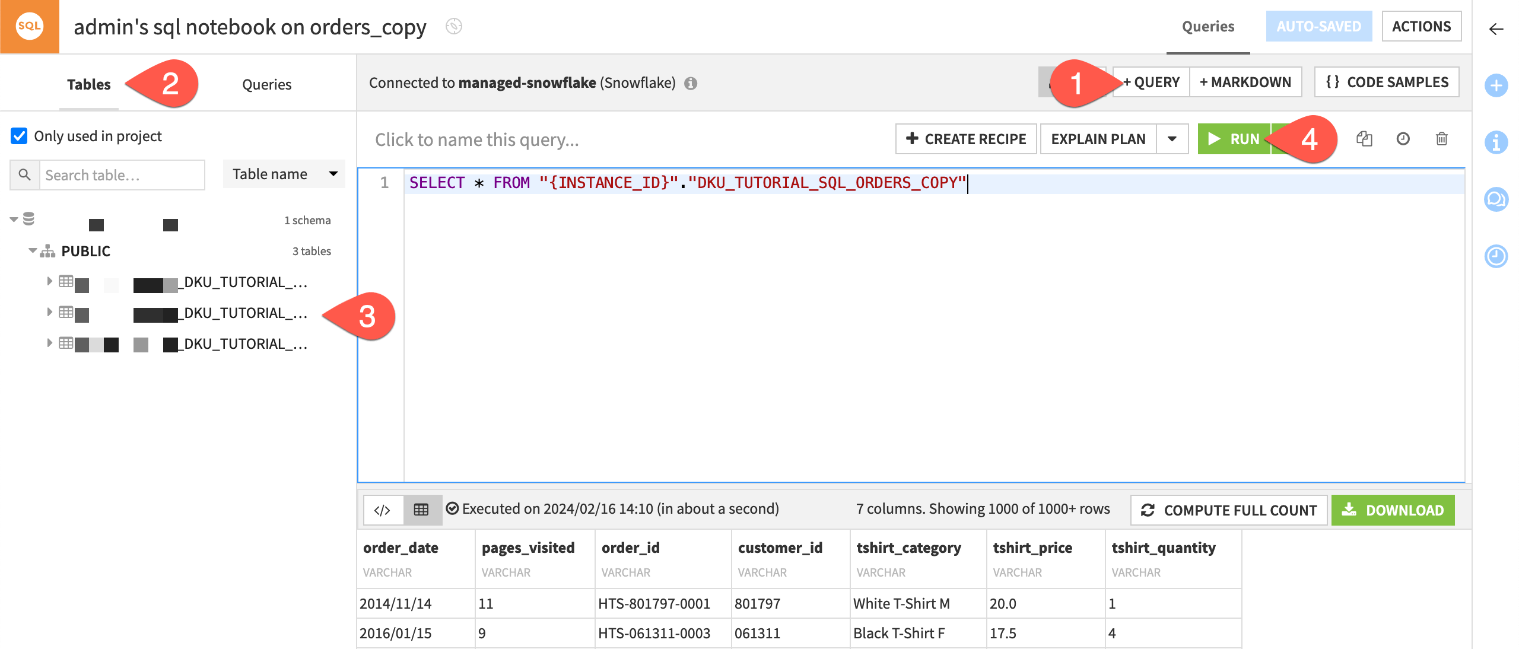Click the Download results button
Viewport: 1519px width, 649px height.
click(1395, 508)
